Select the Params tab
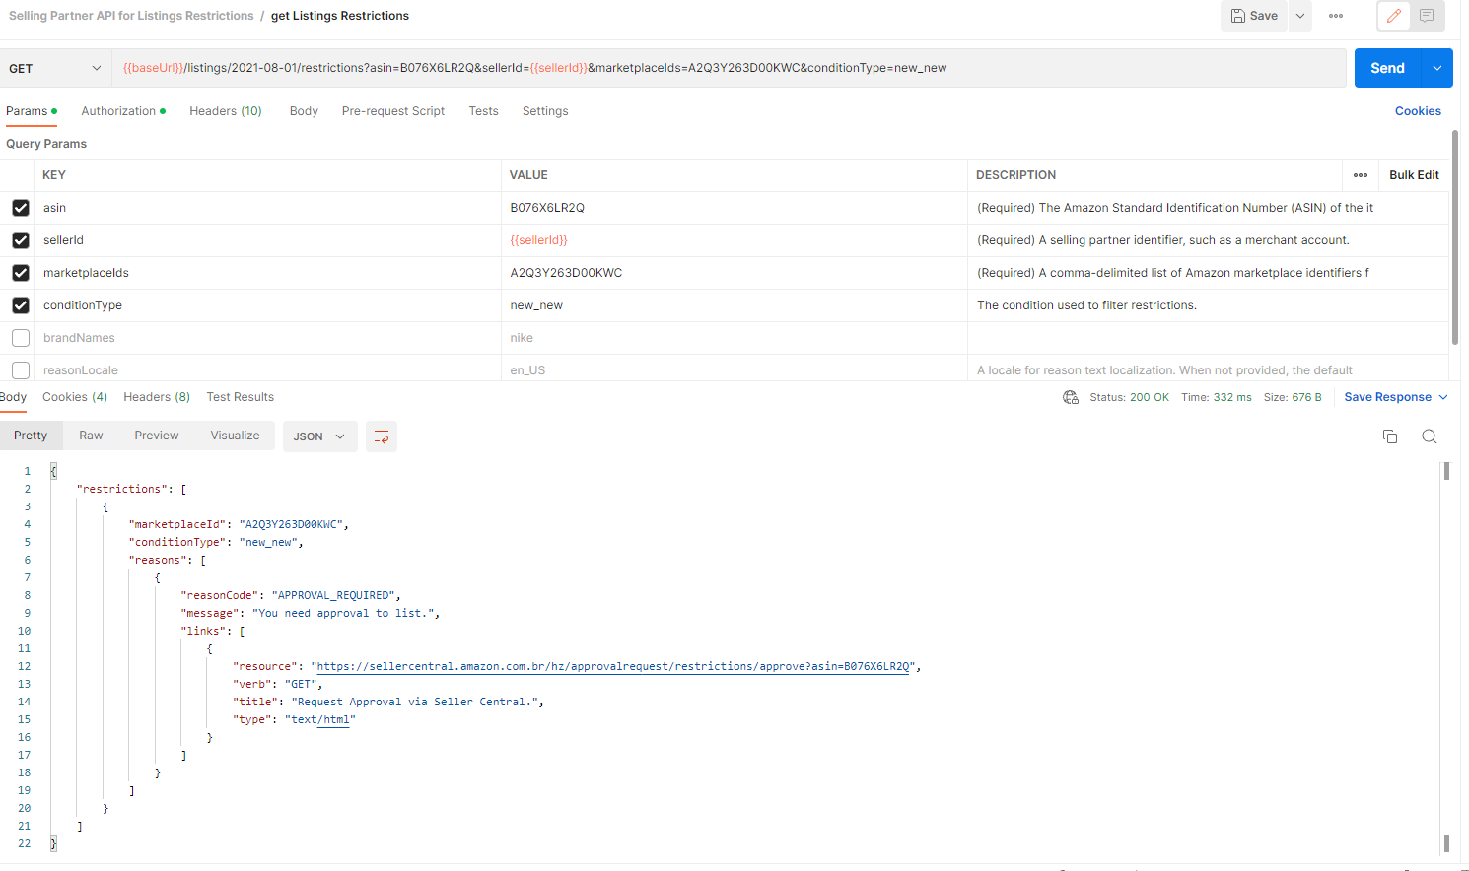 32,111
